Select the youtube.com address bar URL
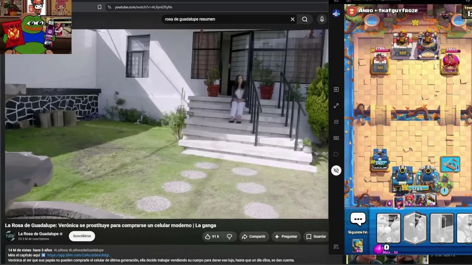This screenshot has height=265, width=472. coord(143,7)
